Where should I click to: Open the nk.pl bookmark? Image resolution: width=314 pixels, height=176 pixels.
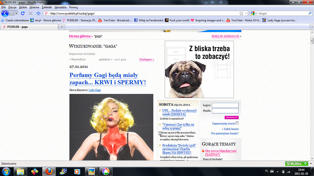point(46,20)
